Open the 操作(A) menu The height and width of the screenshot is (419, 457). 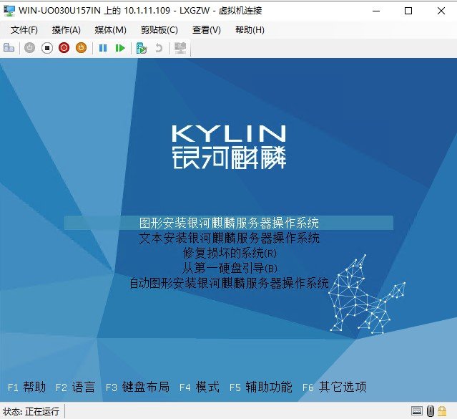67,30
